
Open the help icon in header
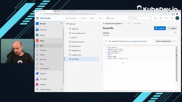coord(166,18)
